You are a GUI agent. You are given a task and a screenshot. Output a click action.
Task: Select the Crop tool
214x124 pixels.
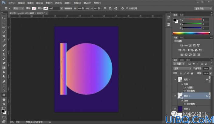(x=4, y=36)
